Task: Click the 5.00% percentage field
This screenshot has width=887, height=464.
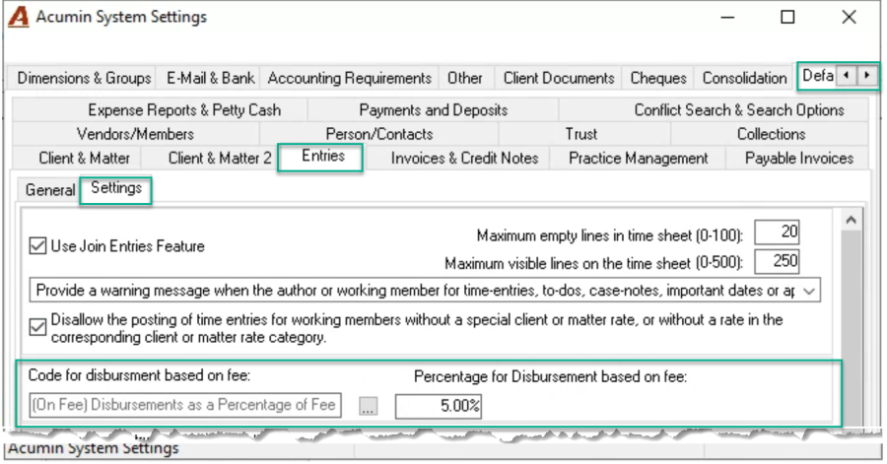Action: pos(439,406)
